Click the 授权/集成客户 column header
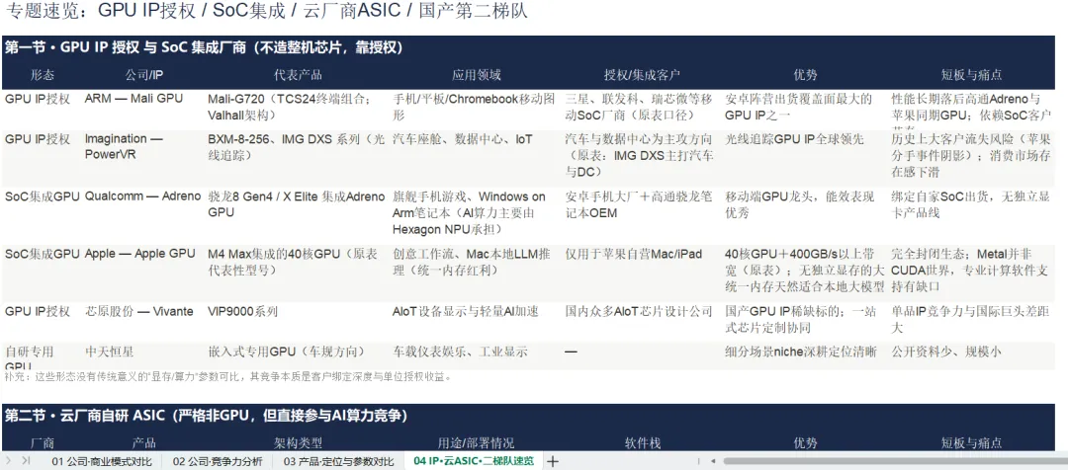This screenshot has height=470, width=1068. coord(643,75)
